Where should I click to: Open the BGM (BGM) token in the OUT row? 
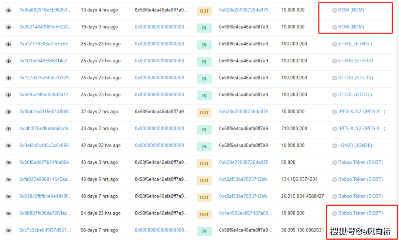click(x=351, y=10)
